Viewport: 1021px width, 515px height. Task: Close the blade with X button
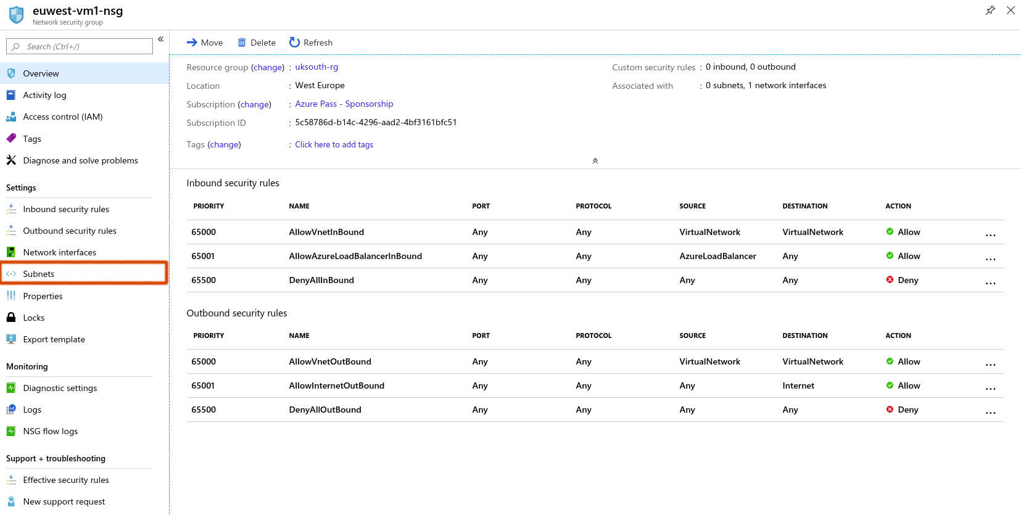tap(1011, 10)
